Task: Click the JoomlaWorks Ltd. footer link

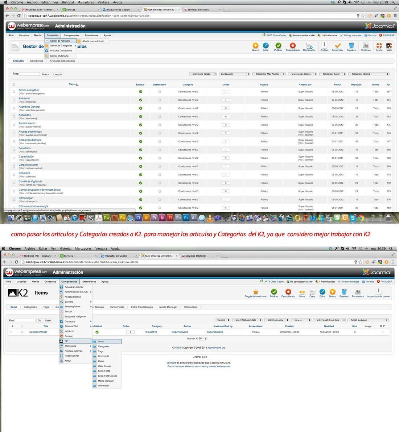Action: click(217, 348)
